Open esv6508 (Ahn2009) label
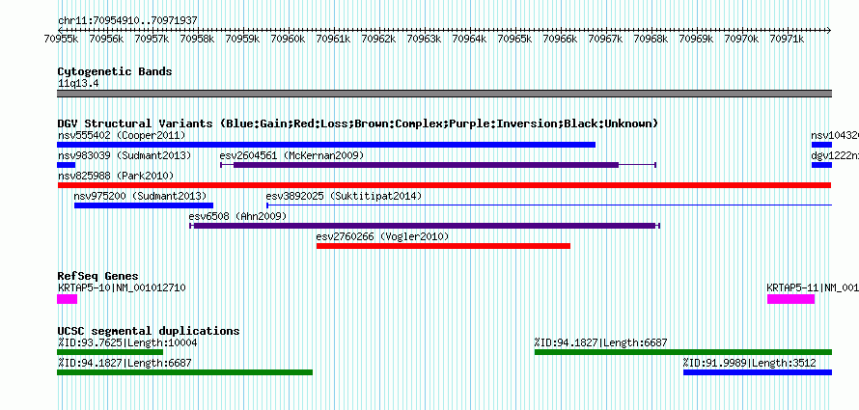859x410 pixels. coord(237,216)
